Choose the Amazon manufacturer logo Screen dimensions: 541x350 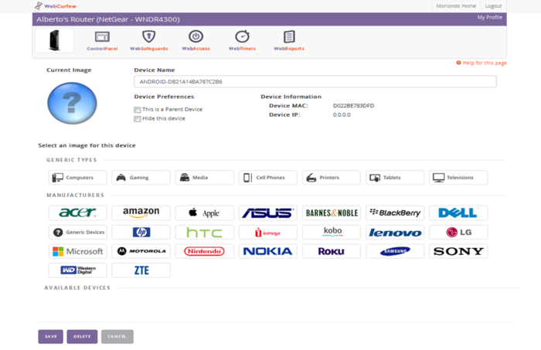(x=141, y=212)
